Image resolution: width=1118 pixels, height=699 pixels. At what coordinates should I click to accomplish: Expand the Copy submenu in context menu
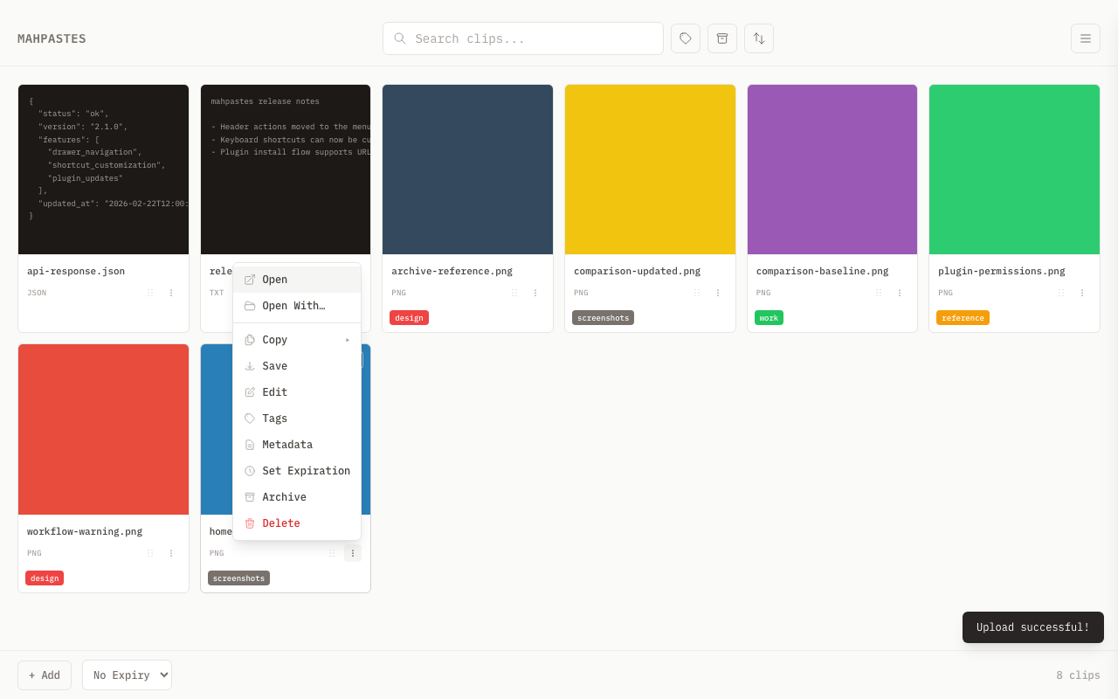point(297,340)
